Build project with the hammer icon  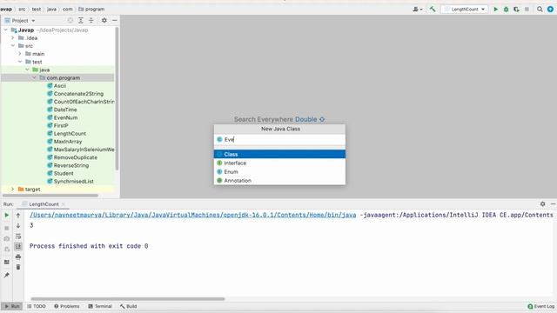click(433, 10)
